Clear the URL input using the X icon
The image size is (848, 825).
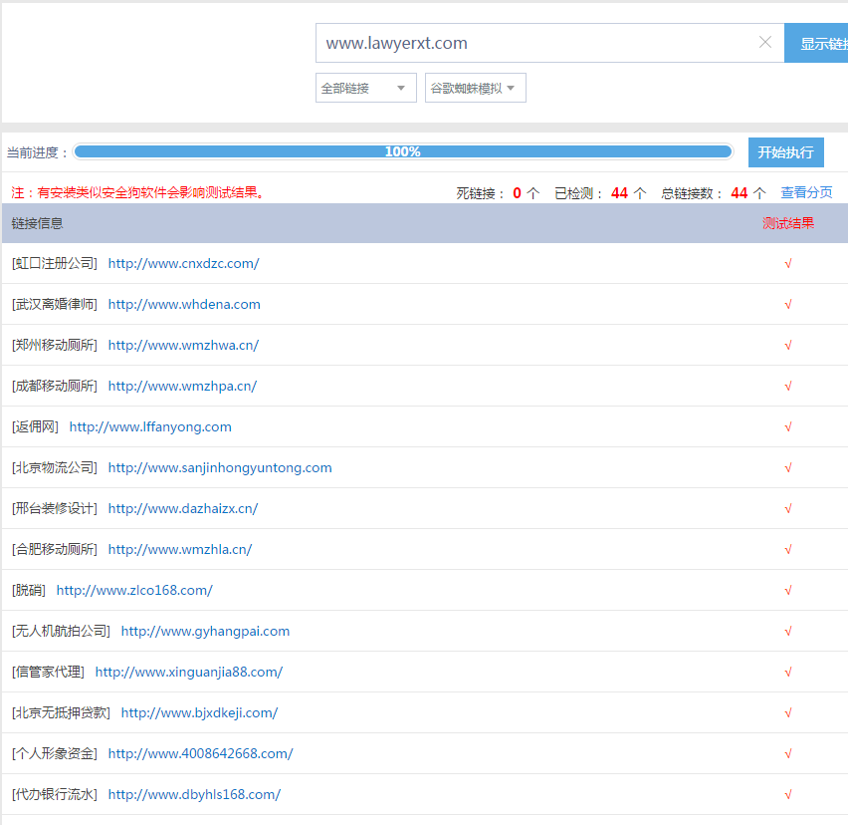(764, 43)
